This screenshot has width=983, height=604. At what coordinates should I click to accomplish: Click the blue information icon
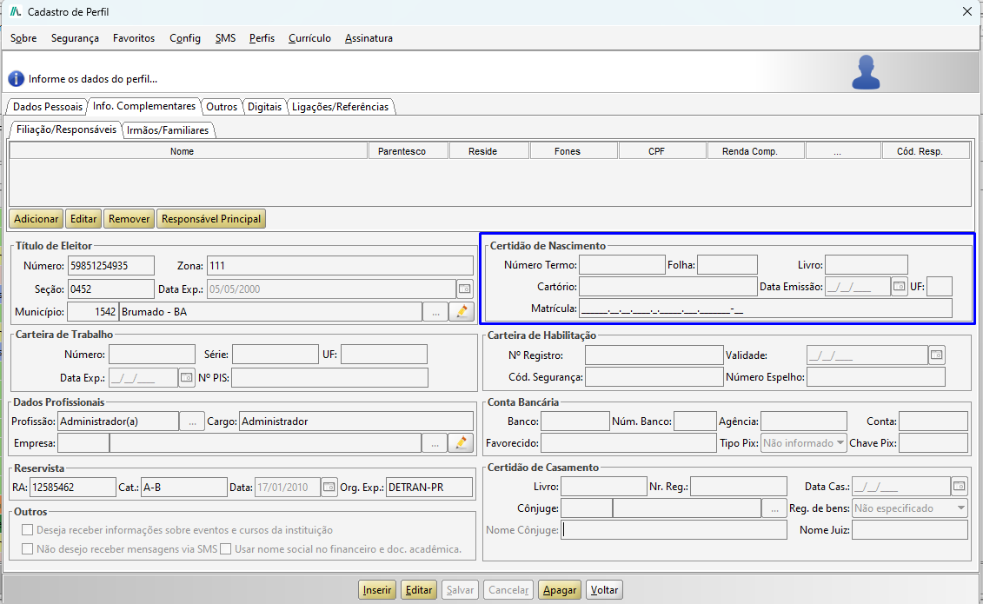tap(16, 79)
